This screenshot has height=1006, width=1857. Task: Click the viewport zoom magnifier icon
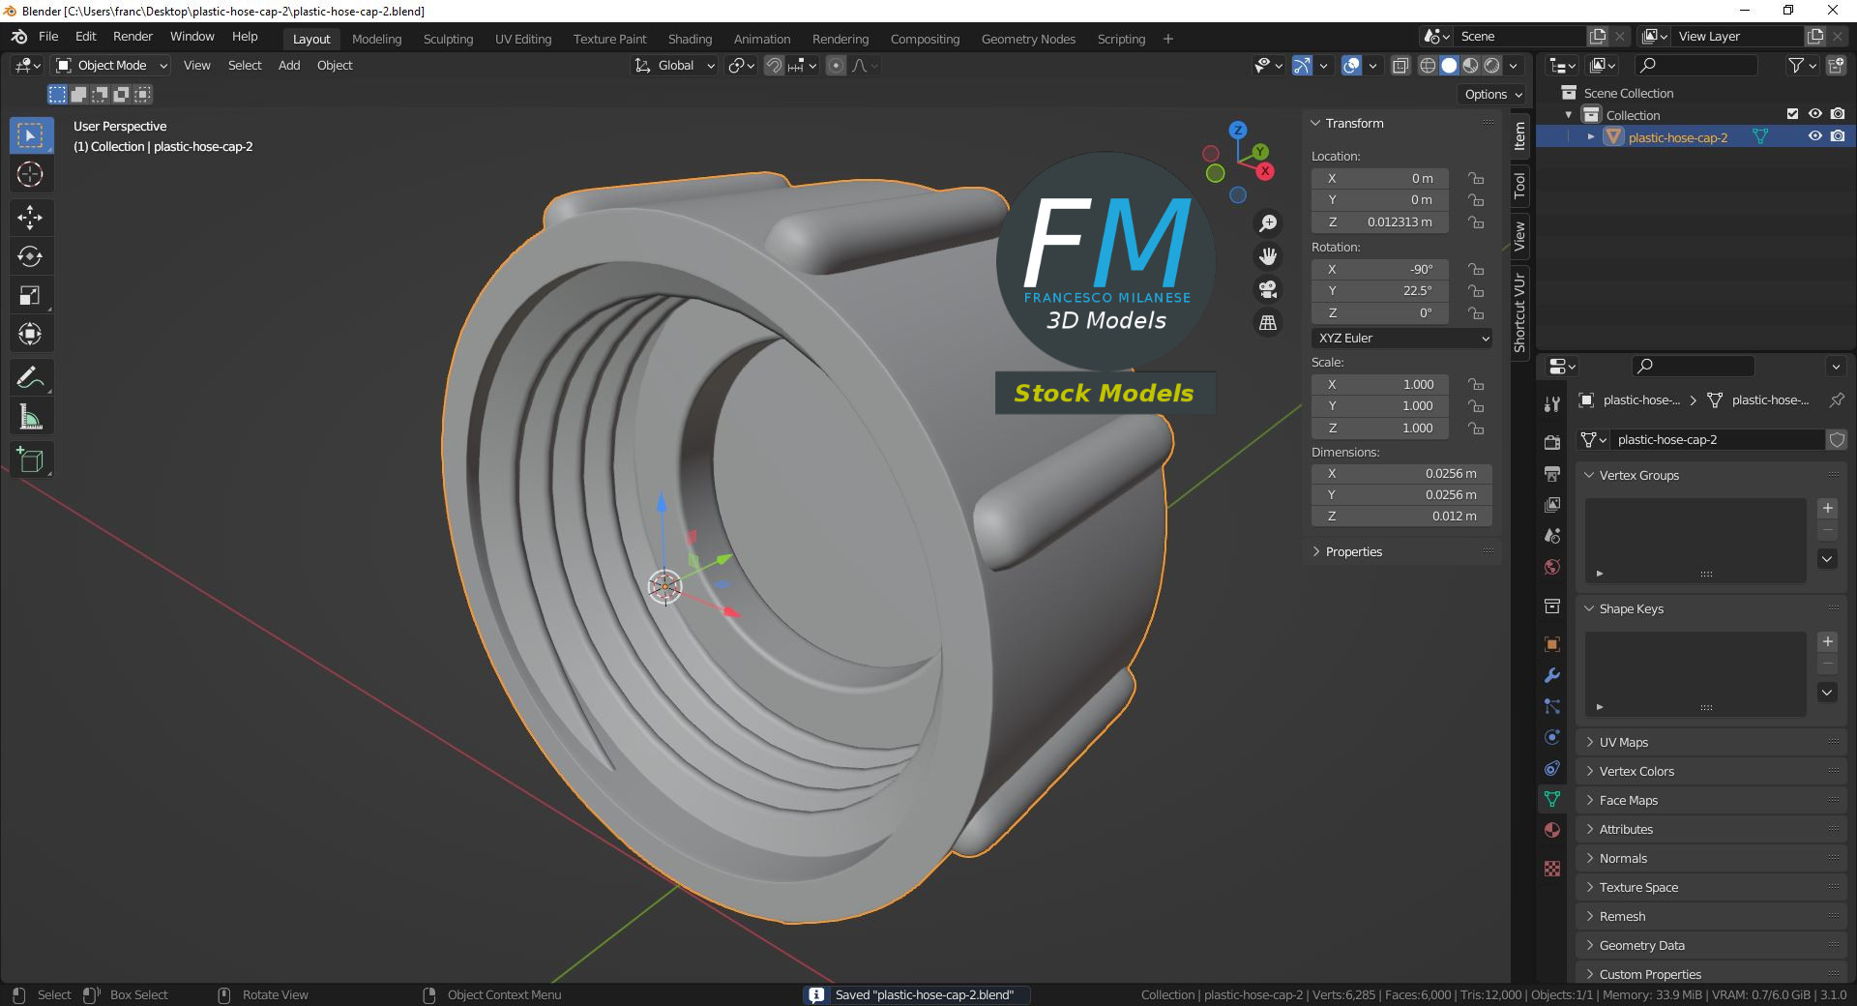coord(1267,223)
